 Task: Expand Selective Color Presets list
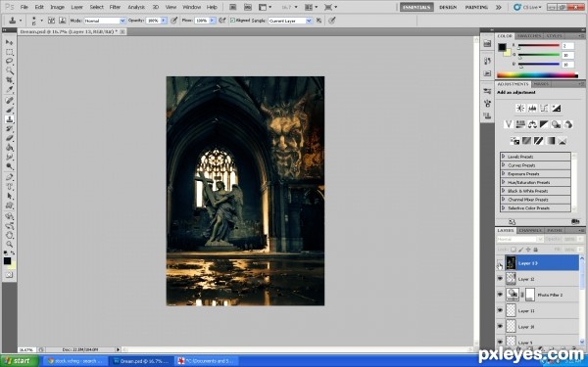point(504,207)
